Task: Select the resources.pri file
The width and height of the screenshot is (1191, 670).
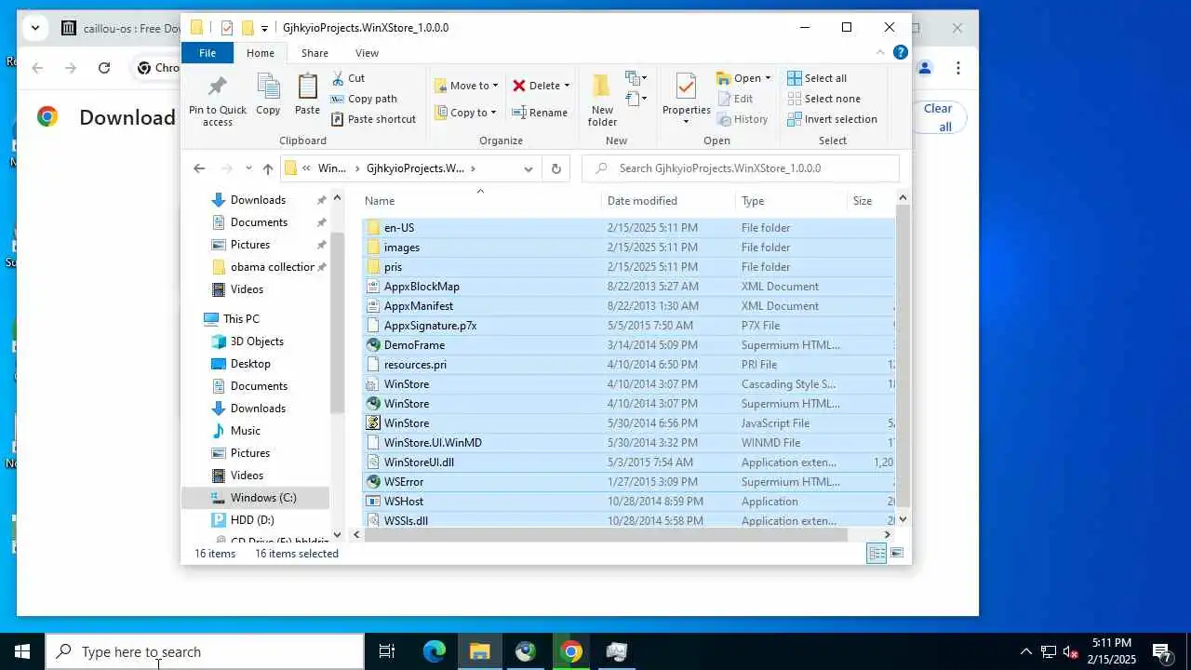Action: click(x=415, y=365)
